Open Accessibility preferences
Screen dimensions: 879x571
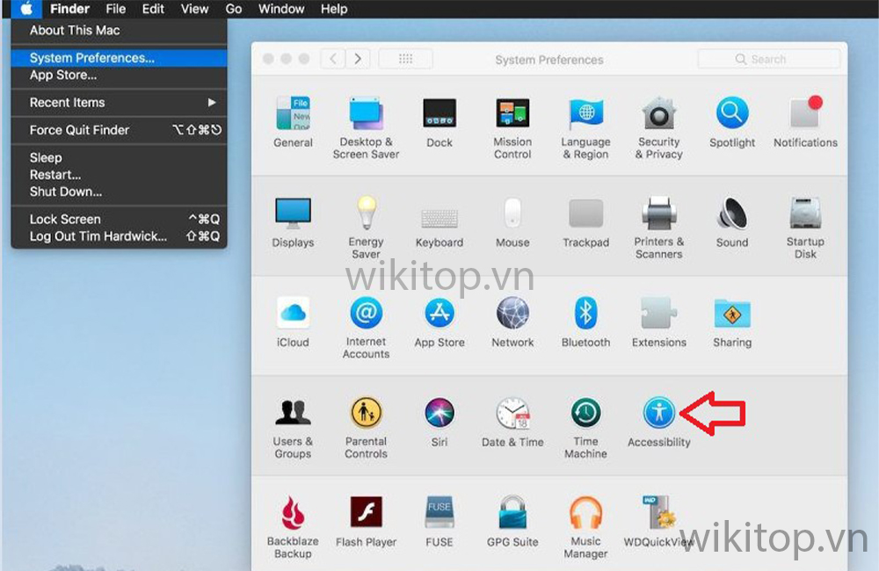pos(658,422)
